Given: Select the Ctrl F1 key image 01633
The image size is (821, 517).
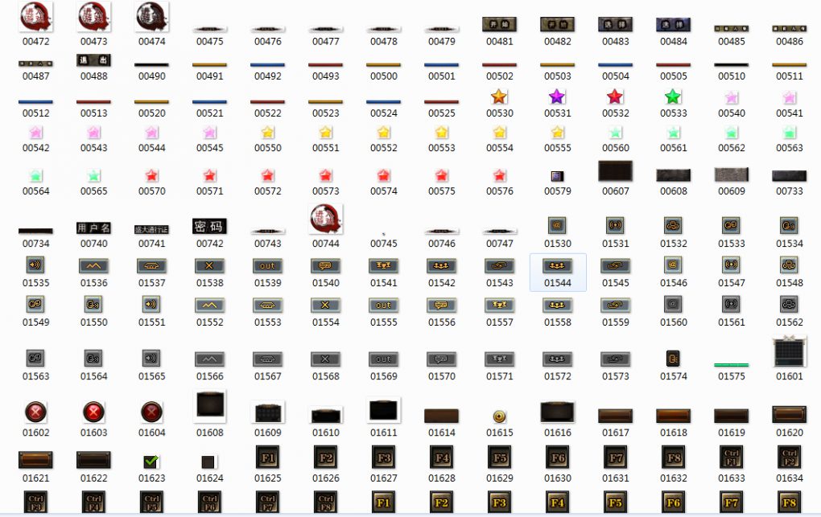Looking at the screenshot, I should point(731,458).
